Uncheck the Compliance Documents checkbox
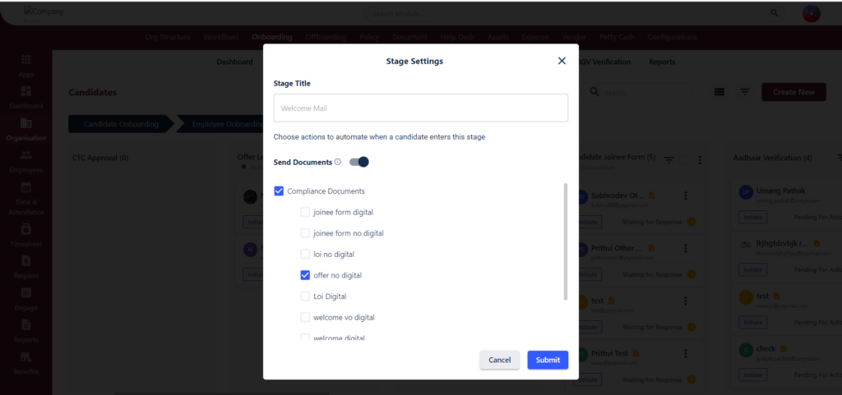Viewport: 842px width, 395px height. (279, 191)
